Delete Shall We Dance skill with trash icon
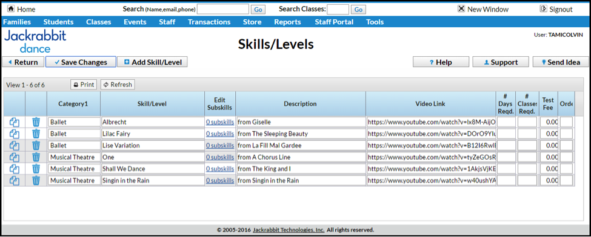The width and height of the screenshot is (591, 237). (x=36, y=169)
